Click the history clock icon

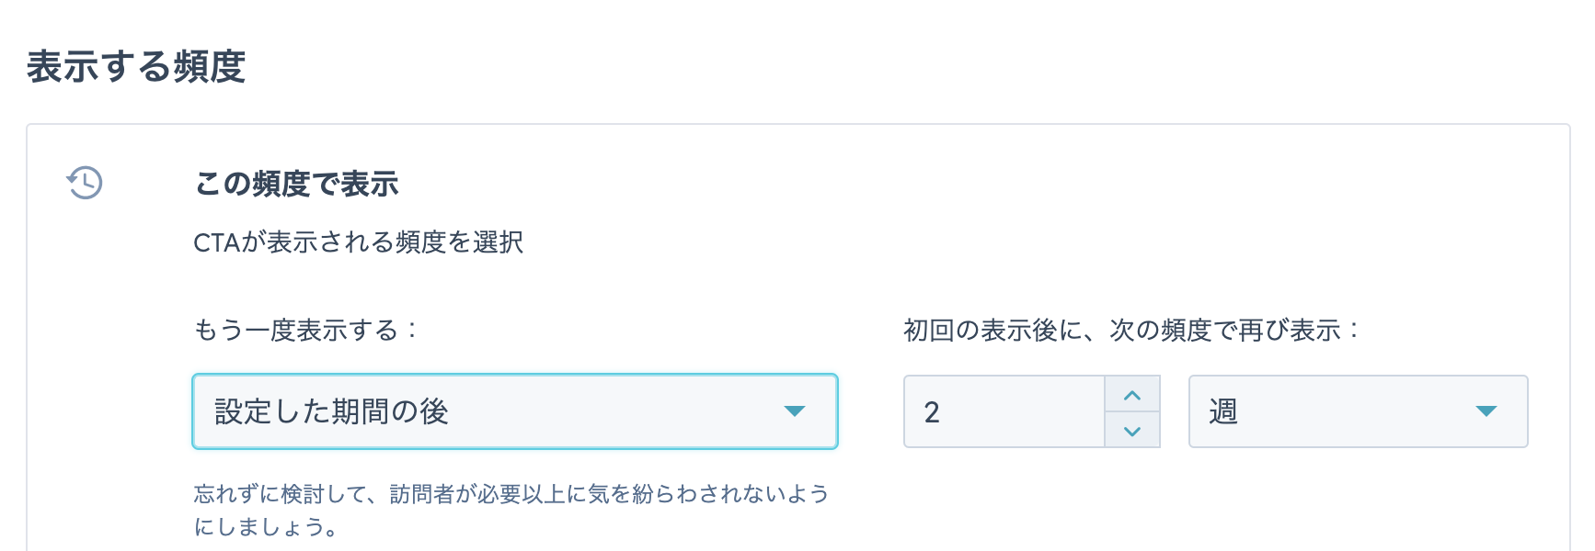pyautogui.click(x=85, y=182)
